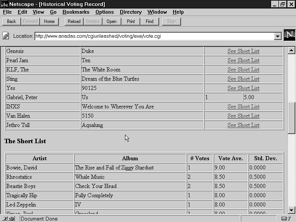Click the Bowie, David artist cell
Image resolution: width=296 pixels, height=222 pixels.
coord(40,168)
